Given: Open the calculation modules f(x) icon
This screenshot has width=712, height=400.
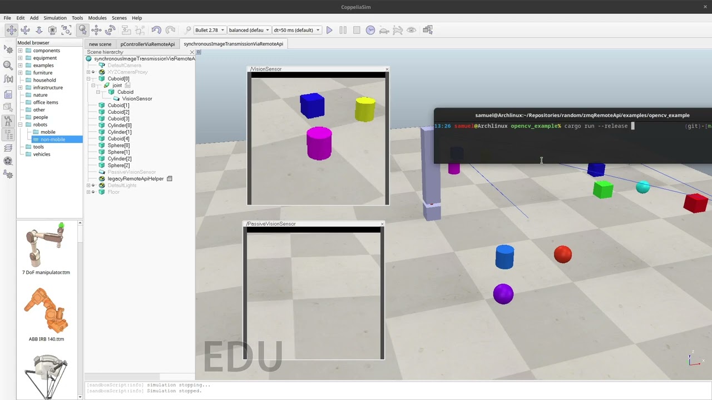Looking at the screenshot, I should point(8,79).
